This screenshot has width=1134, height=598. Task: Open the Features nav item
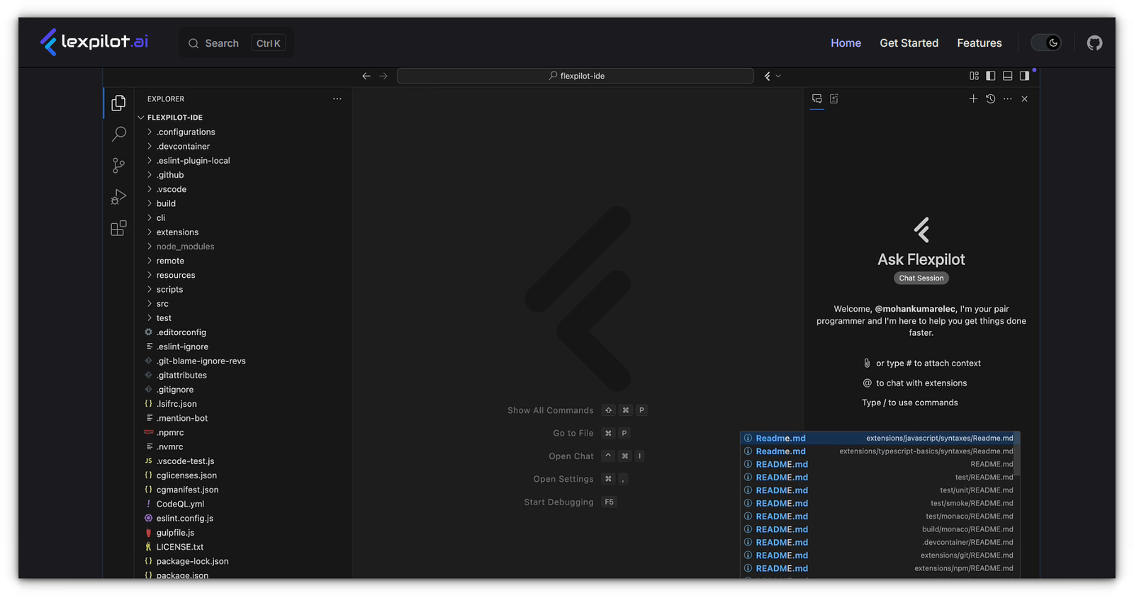click(x=979, y=43)
